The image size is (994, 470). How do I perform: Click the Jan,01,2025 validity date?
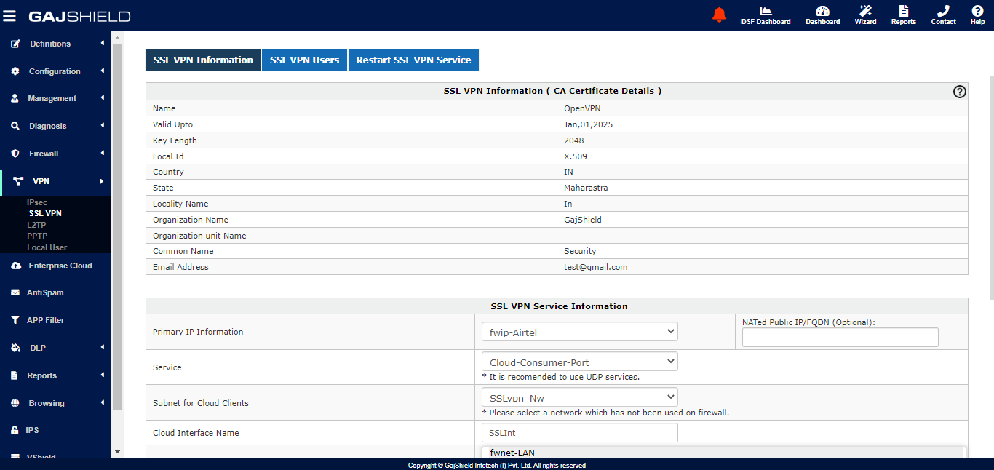[588, 124]
